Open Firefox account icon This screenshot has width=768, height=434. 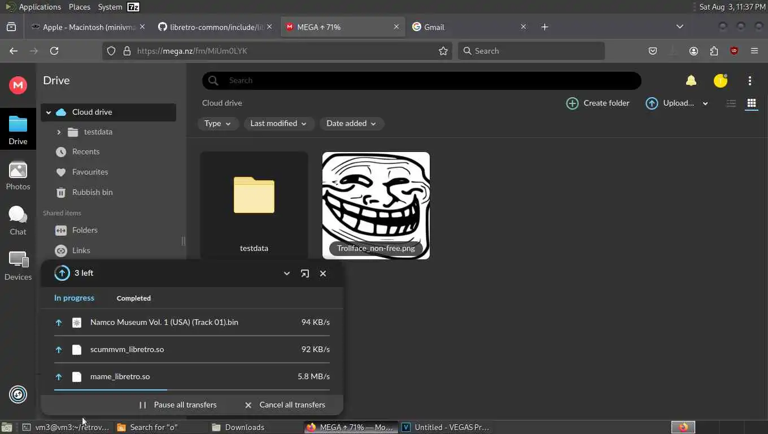point(693,51)
